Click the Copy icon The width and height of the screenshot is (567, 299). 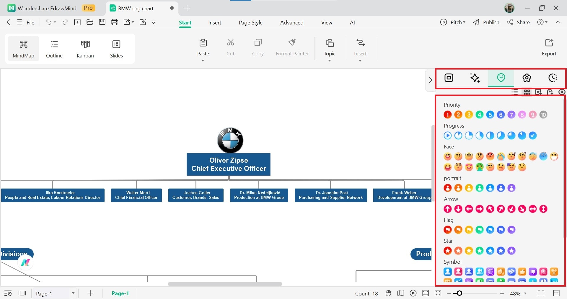click(x=258, y=43)
